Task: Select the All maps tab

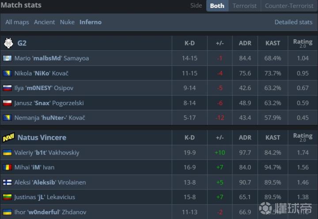Action: click(x=17, y=22)
